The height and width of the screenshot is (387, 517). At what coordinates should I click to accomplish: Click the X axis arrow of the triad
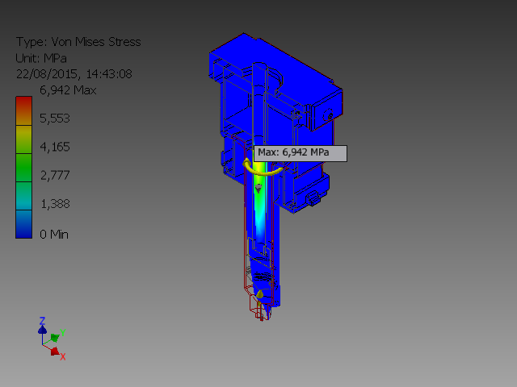(x=55, y=352)
